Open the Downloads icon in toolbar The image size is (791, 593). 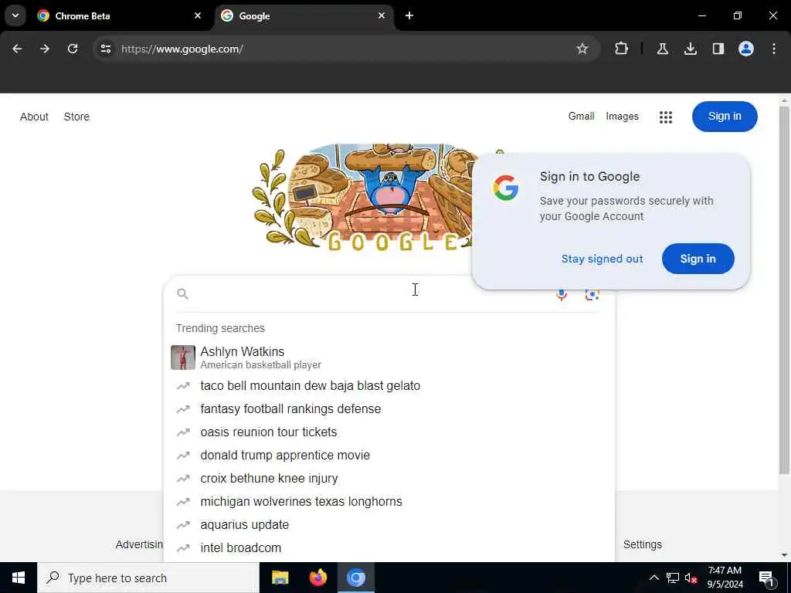(x=690, y=49)
